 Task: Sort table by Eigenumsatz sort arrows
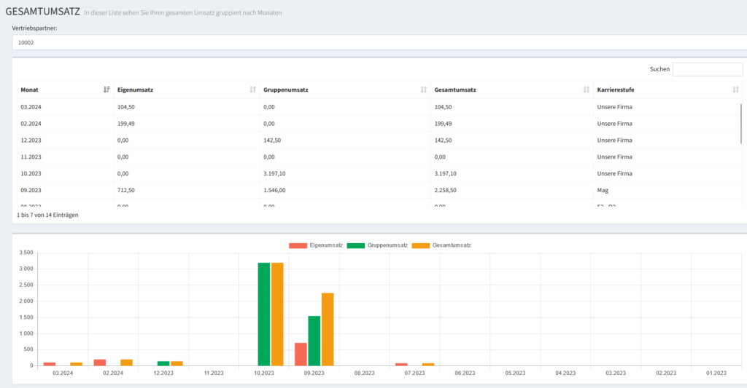point(252,90)
